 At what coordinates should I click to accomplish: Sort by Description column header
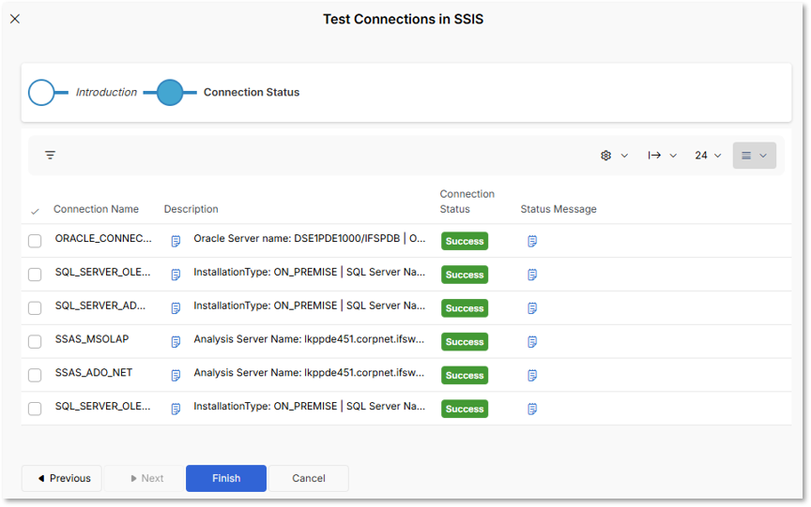[x=191, y=209]
